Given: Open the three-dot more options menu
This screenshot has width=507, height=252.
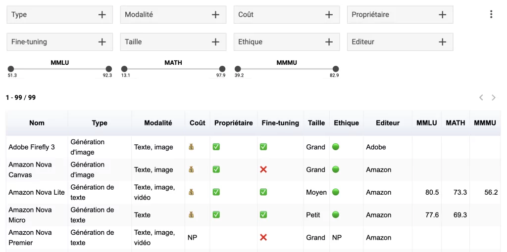Looking at the screenshot, I should [491, 14].
